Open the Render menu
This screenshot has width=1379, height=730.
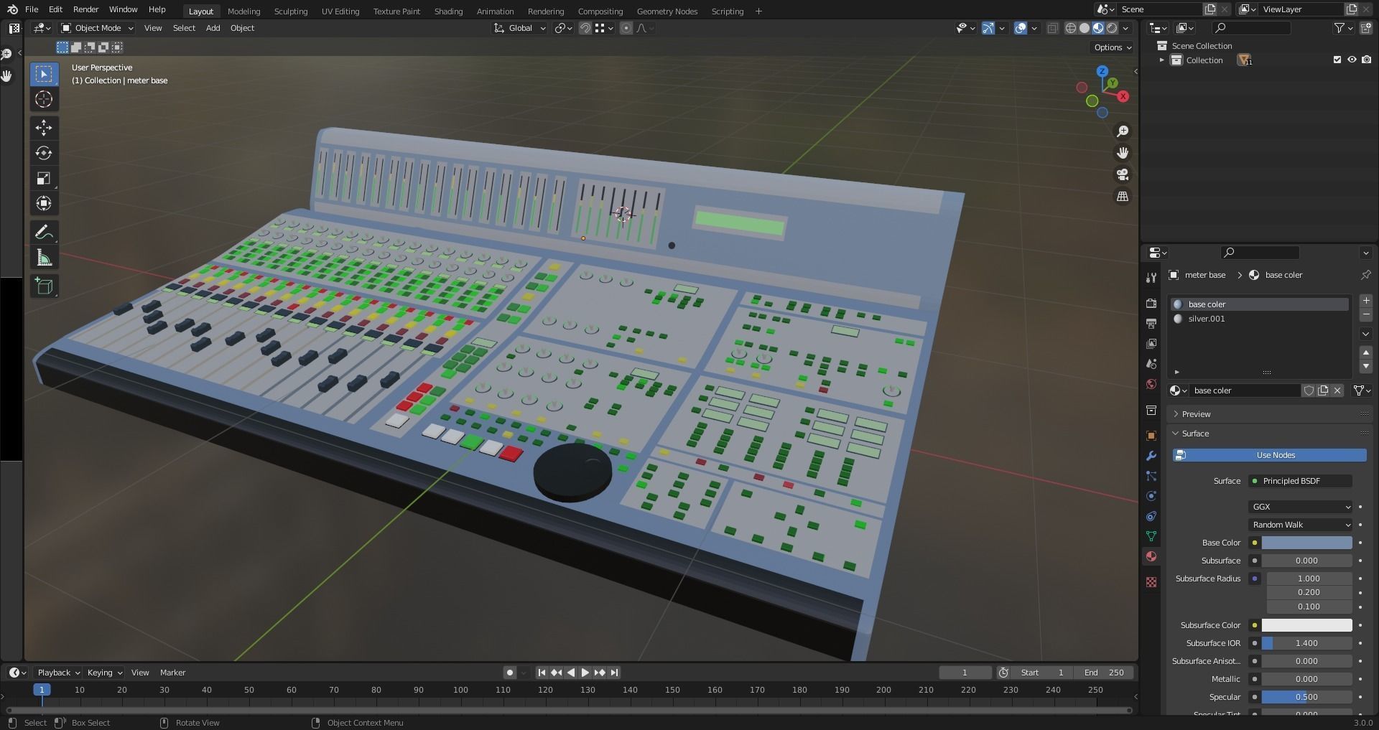click(x=85, y=9)
